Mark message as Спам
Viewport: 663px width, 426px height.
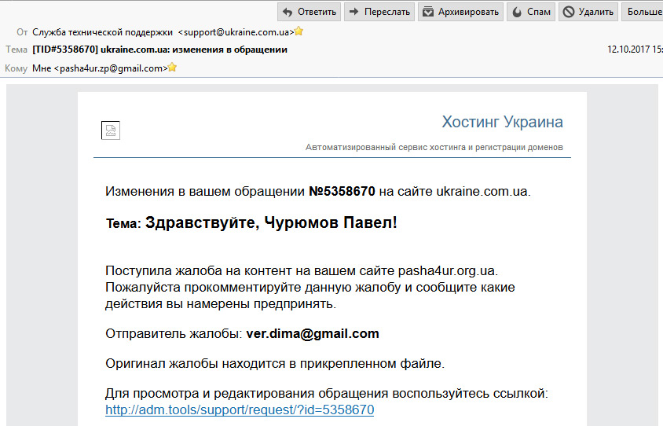pos(531,12)
